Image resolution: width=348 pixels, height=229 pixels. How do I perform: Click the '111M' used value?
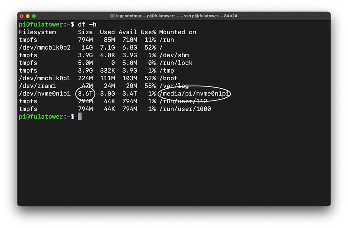(x=108, y=78)
